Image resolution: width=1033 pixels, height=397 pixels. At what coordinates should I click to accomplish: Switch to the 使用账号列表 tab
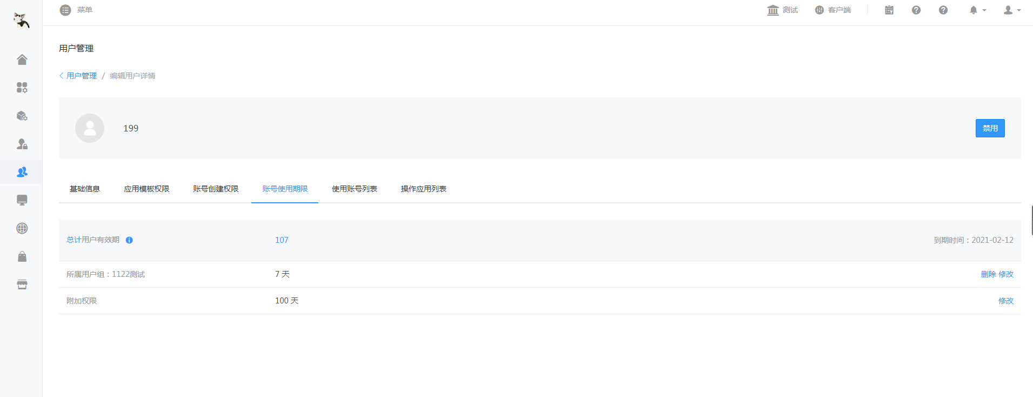pyautogui.click(x=355, y=189)
